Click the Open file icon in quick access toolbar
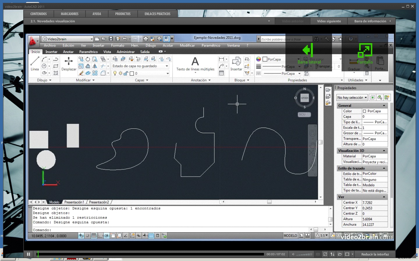The width and height of the screenshot is (419, 261). [x=104, y=39]
